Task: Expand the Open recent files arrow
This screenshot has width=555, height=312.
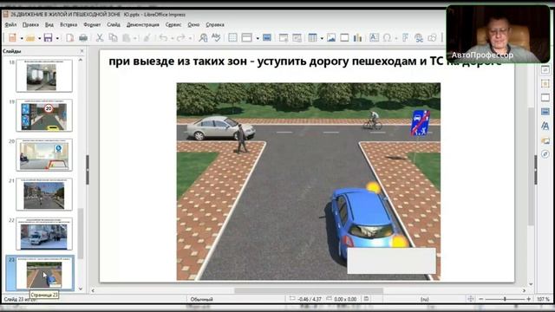Action: pos(39,38)
